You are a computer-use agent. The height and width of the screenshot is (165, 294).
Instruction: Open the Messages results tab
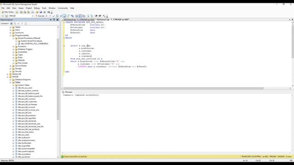(68, 92)
